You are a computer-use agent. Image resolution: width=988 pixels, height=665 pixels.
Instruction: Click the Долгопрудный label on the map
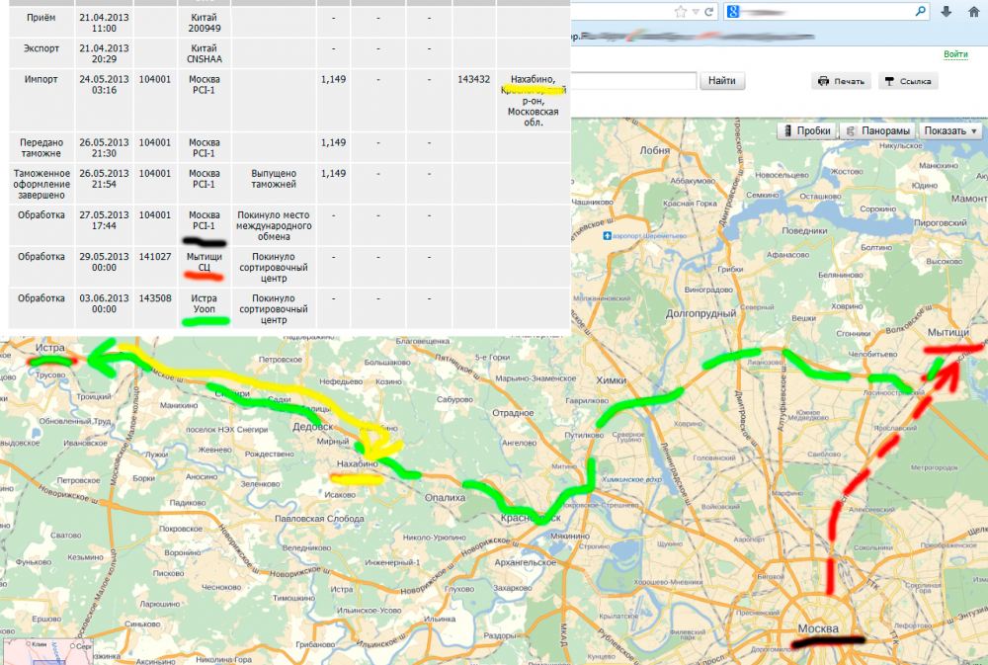(x=700, y=313)
